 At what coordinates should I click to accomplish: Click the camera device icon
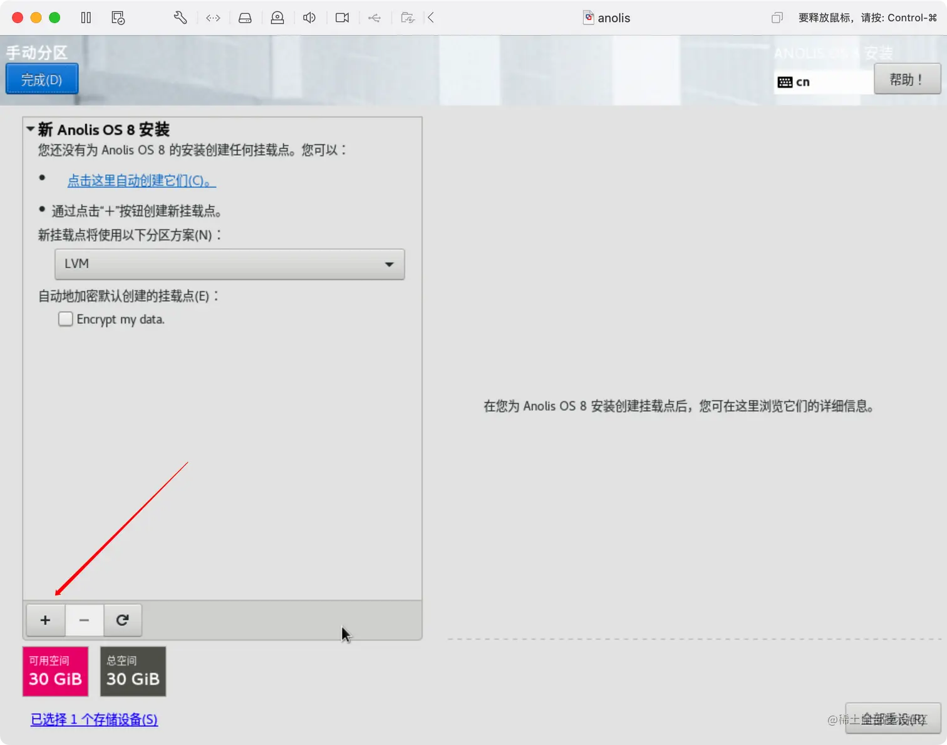click(342, 18)
